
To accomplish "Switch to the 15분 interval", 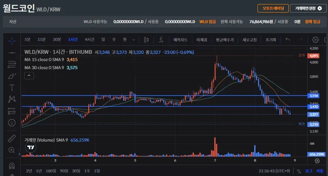I will [41, 40].
